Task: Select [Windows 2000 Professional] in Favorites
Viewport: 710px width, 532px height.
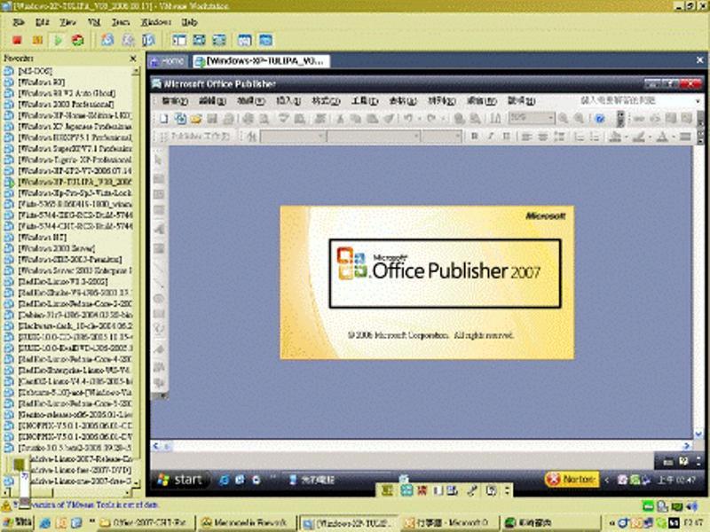Action: 66,104
